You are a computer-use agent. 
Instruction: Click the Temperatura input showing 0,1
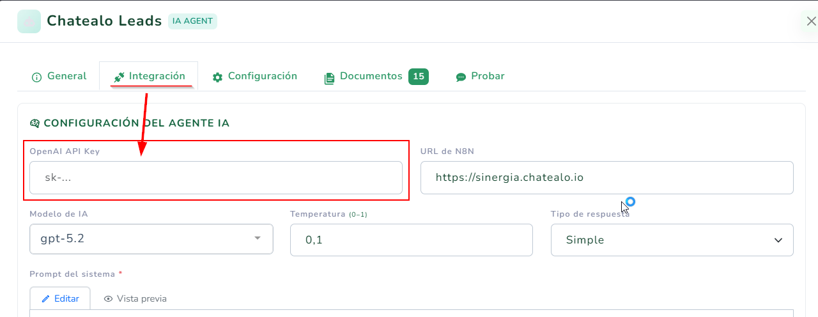click(x=412, y=240)
